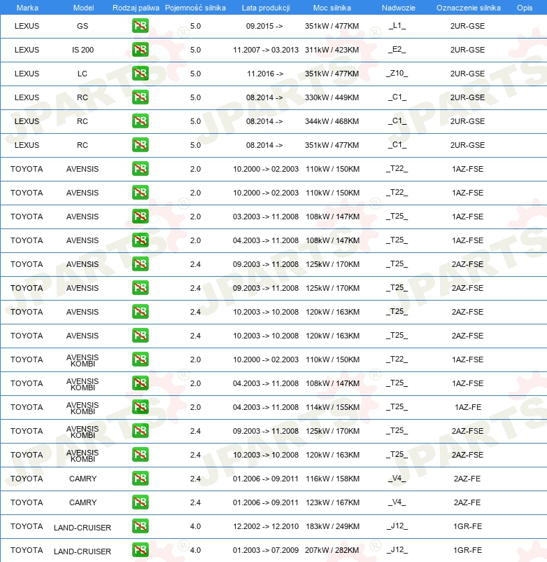Click the fuel icon for LAND-CRUISER 207kW / 282KM
Screen dimensions: 547x562
pyautogui.click(x=140, y=550)
